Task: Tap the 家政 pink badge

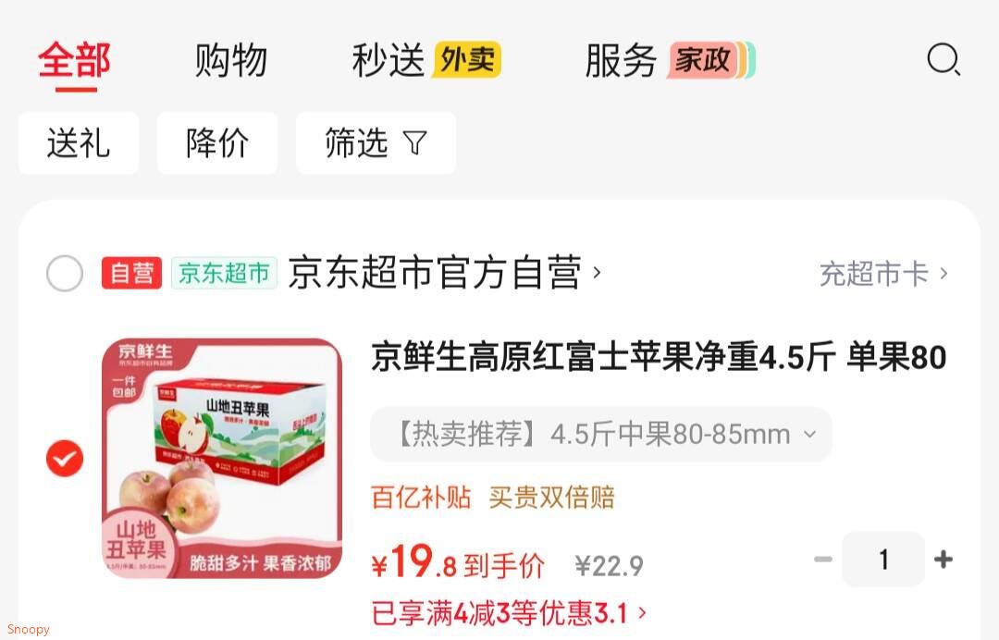Action: (702, 60)
